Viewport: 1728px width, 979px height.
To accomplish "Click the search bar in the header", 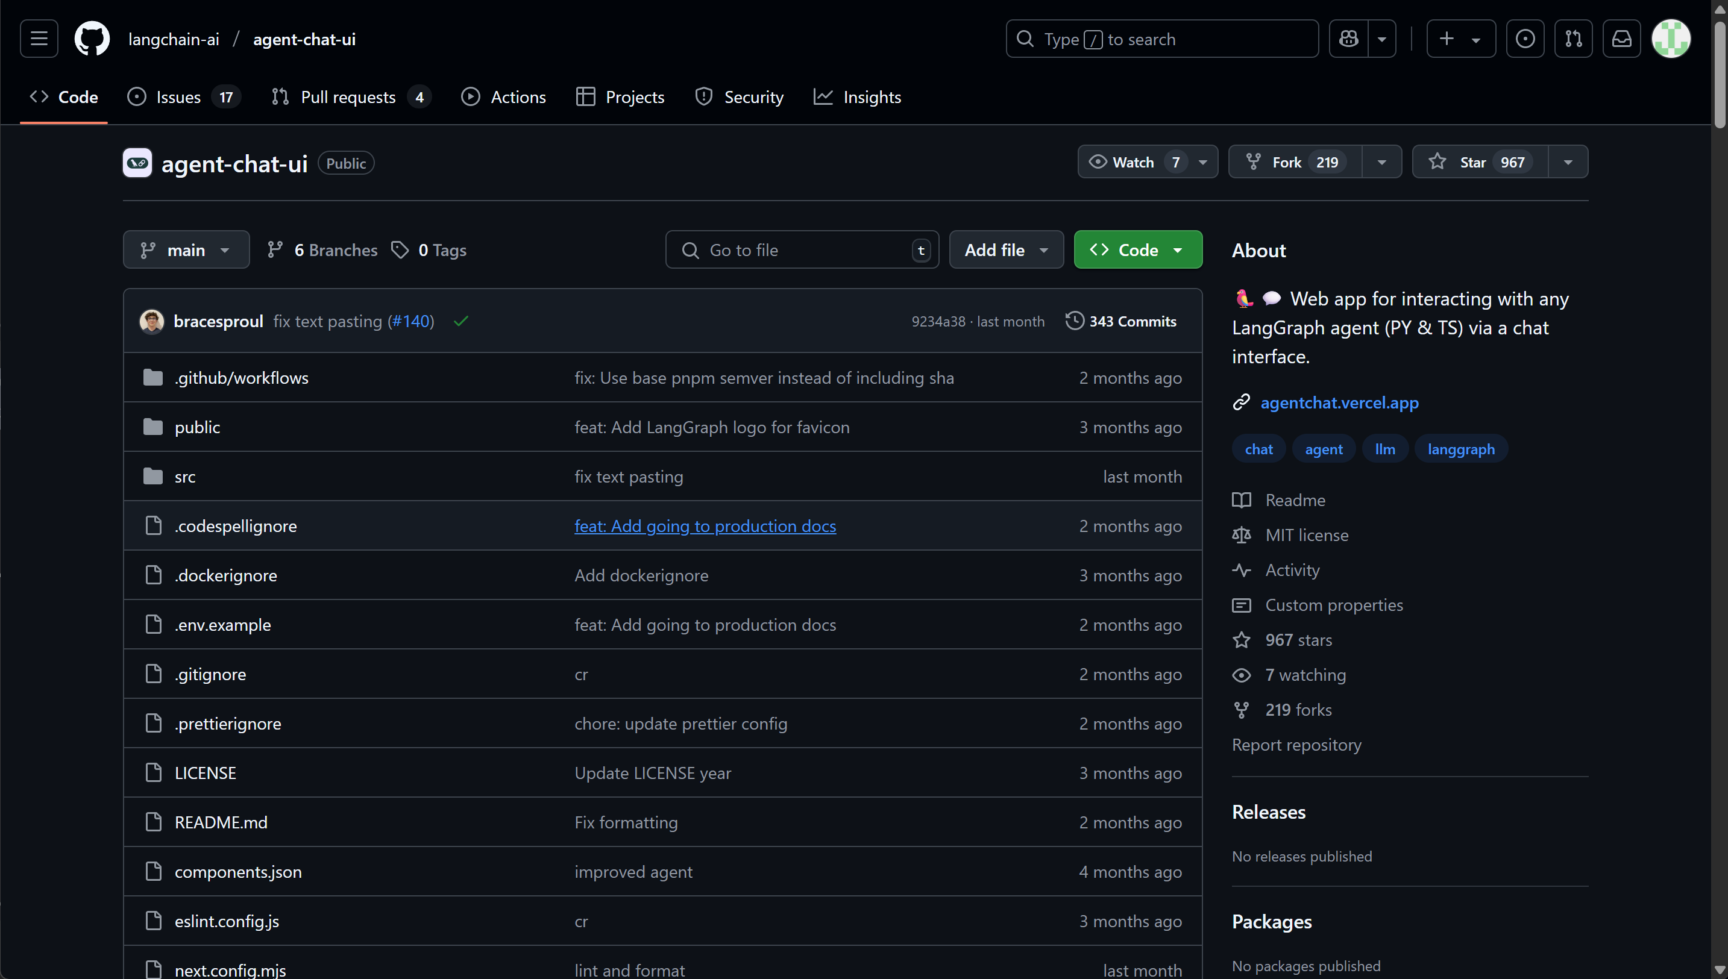I will 1161,39.
